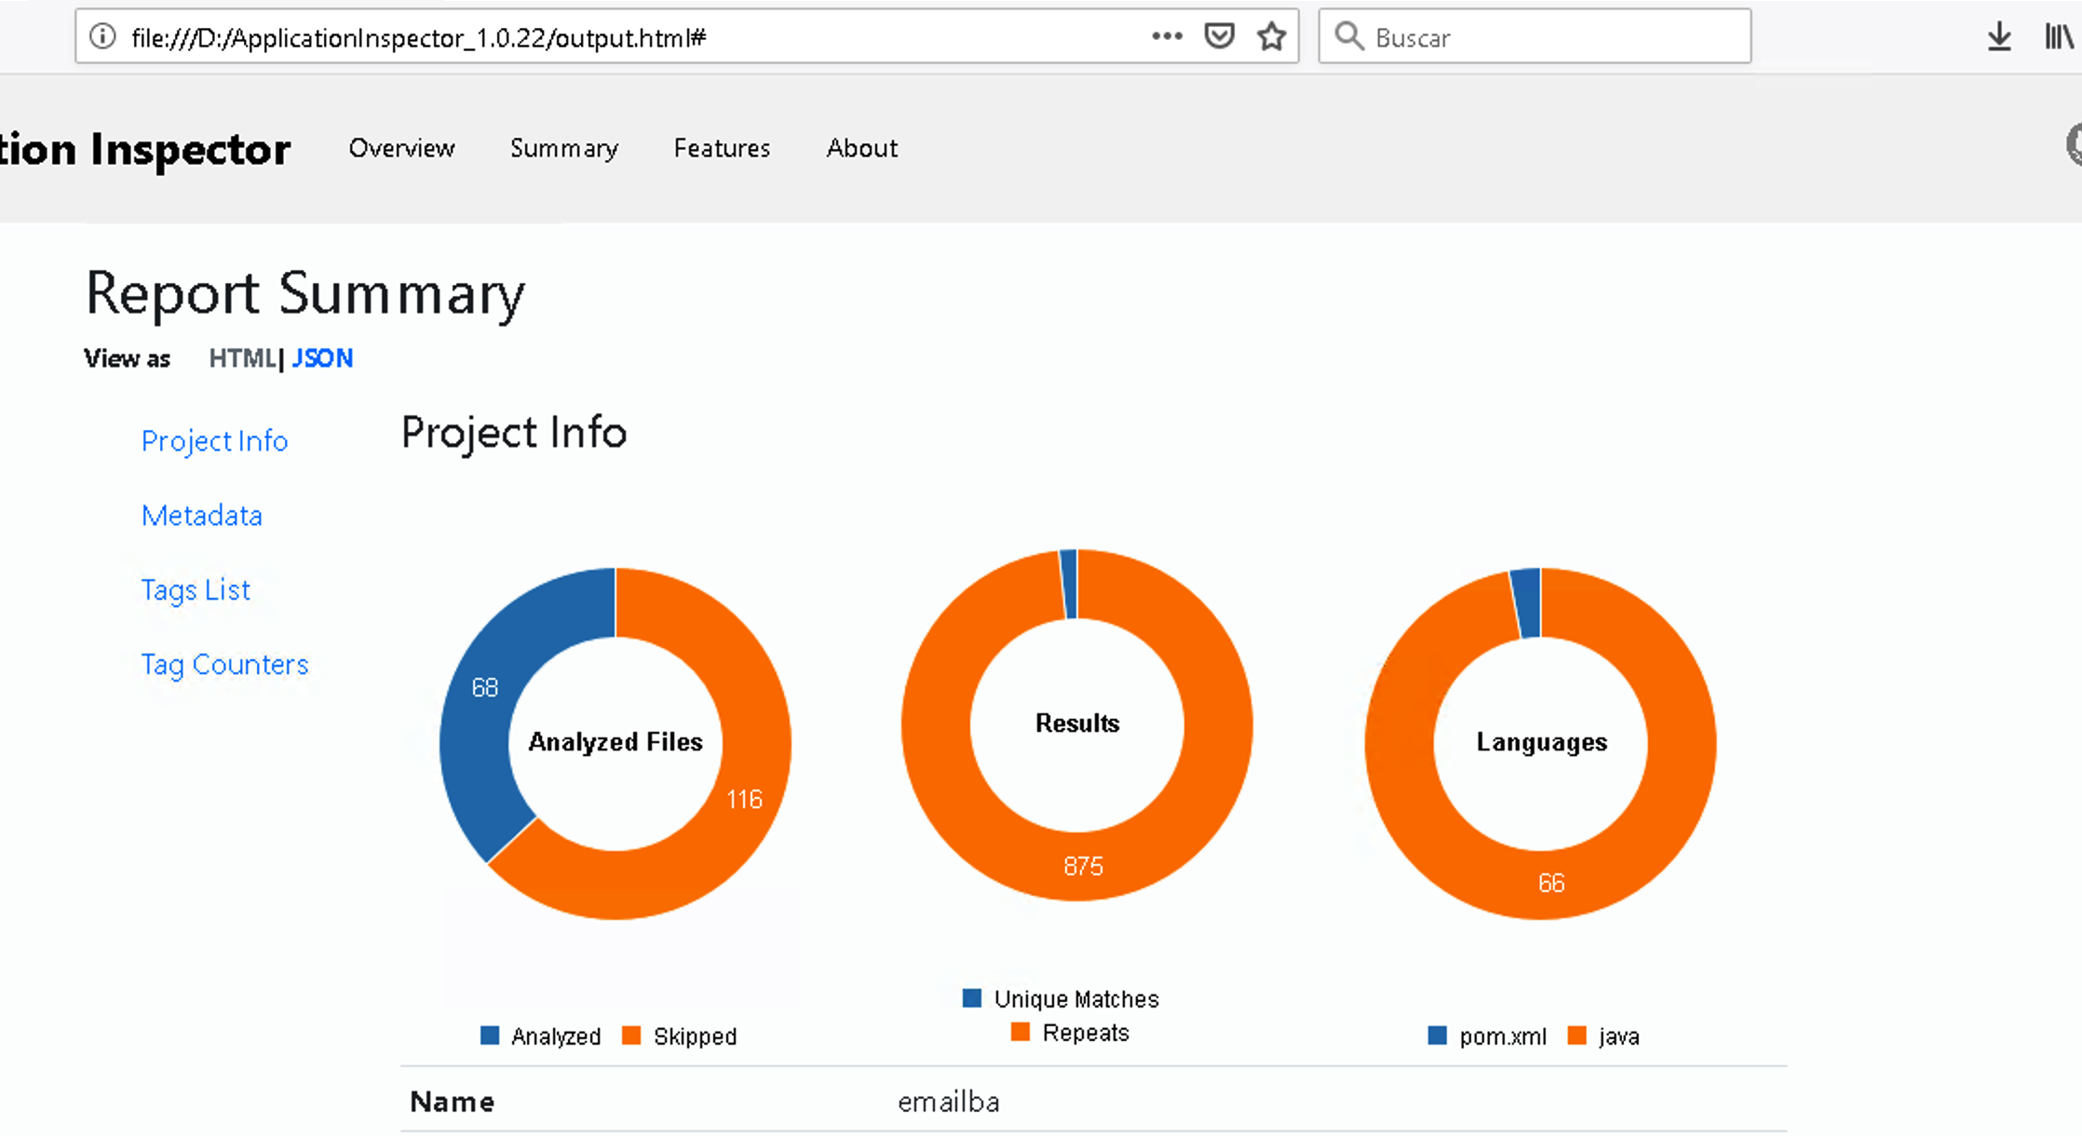Image resolution: width=2082 pixels, height=1136 pixels.
Task: Click the magnifier icon in the Buscar field
Action: (x=1349, y=36)
